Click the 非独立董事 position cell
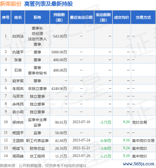 [37, 89]
